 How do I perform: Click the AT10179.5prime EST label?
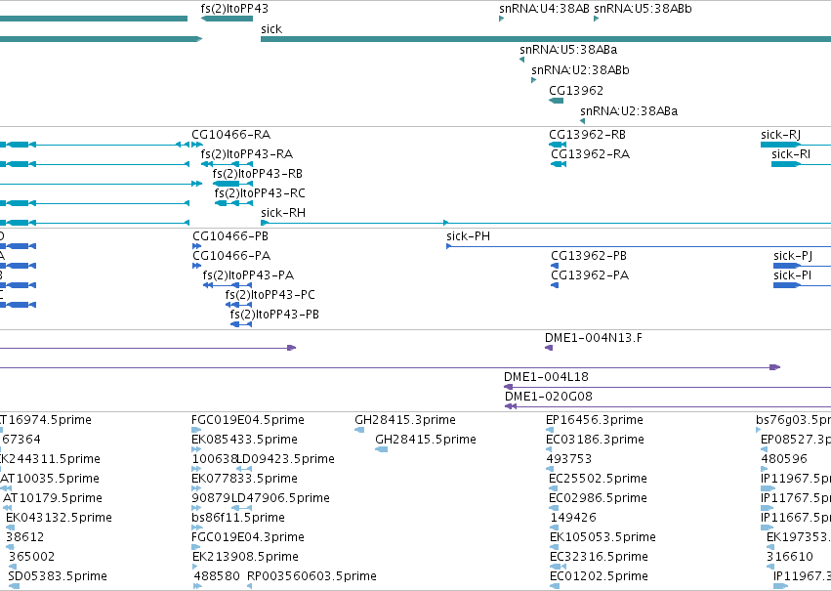coord(53,499)
